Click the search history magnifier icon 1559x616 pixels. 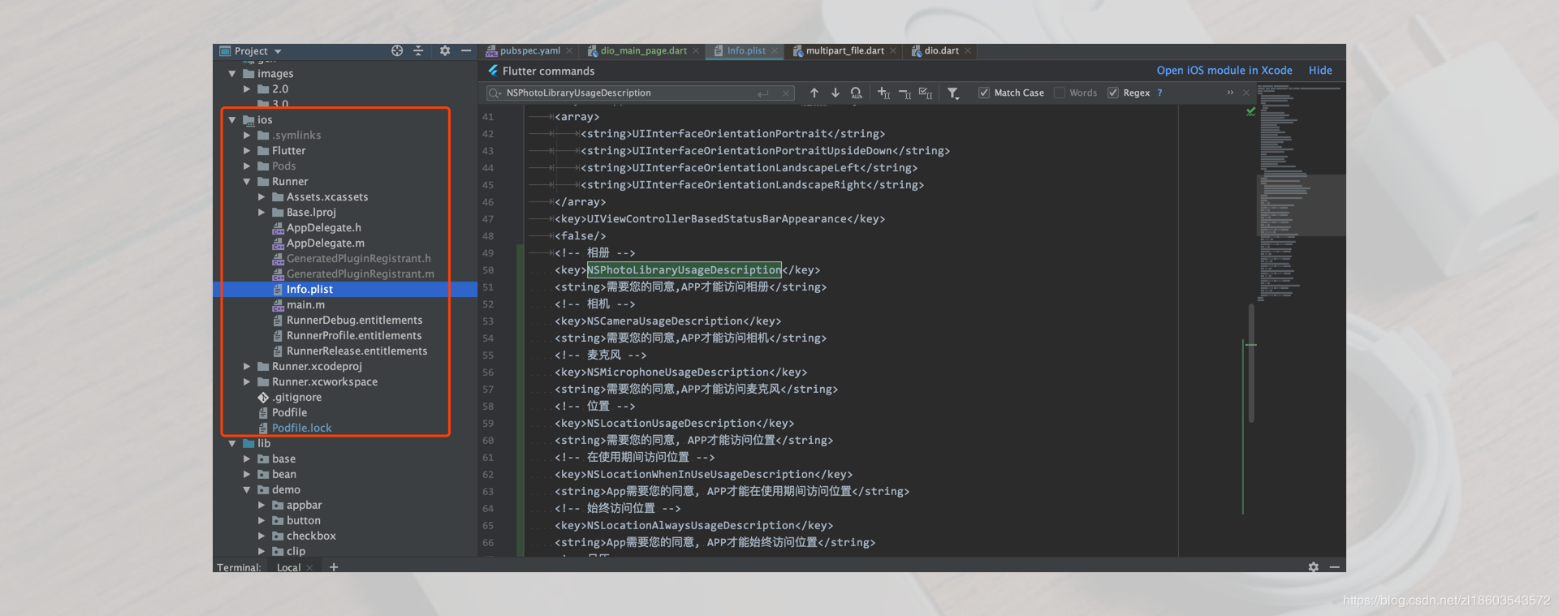[x=494, y=93]
